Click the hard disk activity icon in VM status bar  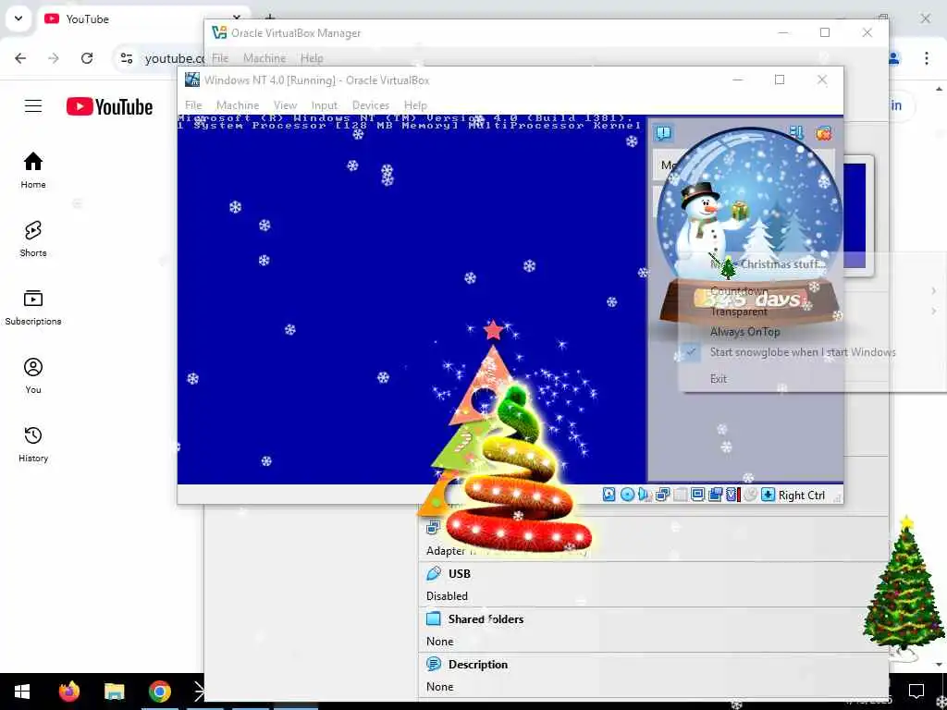click(x=609, y=496)
